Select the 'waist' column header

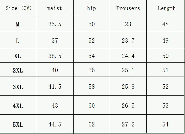point(55,8)
